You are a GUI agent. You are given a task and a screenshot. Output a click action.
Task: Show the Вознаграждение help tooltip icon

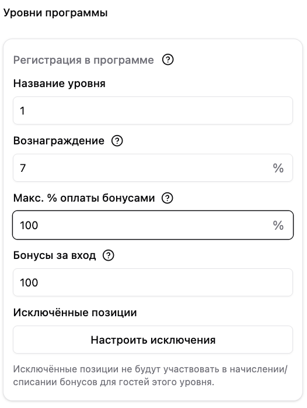(117, 141)
